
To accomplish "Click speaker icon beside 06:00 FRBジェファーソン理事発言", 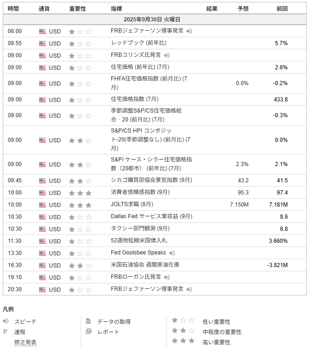I will coord(189,31).
